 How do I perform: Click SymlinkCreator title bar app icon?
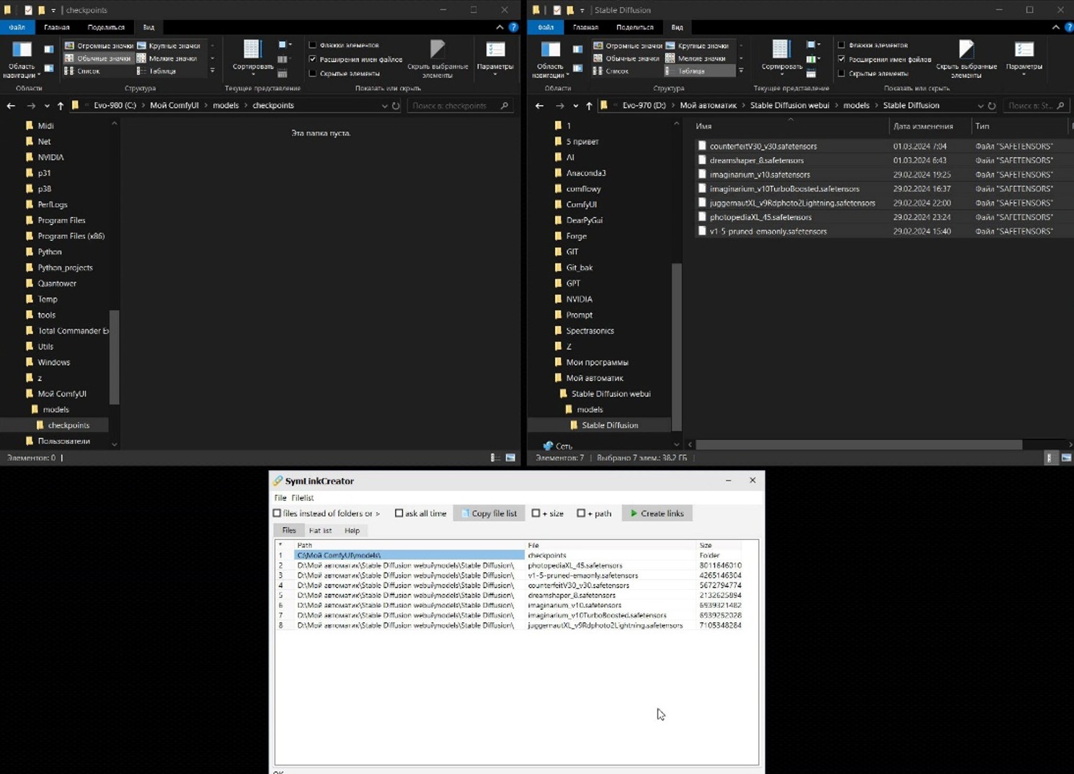(x=278, y=481)
